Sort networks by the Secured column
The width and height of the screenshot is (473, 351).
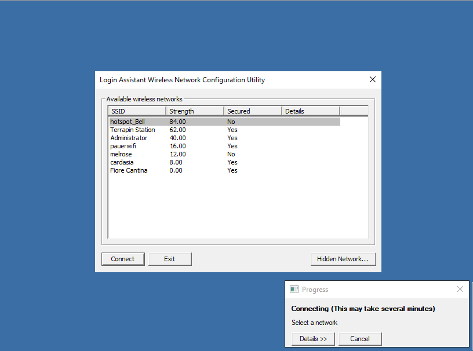[252, 111]
